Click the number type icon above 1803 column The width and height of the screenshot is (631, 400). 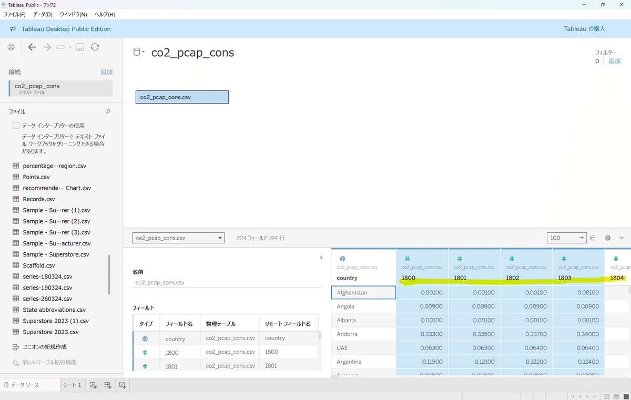click(564, 259)
